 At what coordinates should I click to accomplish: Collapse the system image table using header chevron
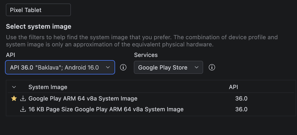14,87
